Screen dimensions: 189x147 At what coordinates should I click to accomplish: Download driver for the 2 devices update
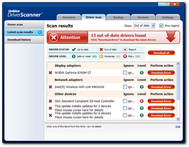(x=161, y=108)
